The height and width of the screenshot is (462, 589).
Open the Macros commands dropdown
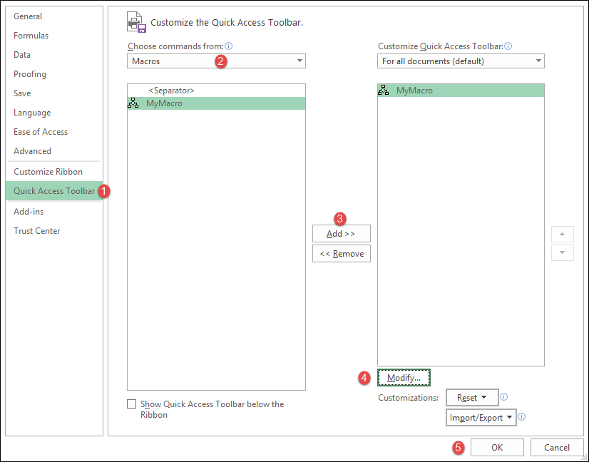[216, 61]
